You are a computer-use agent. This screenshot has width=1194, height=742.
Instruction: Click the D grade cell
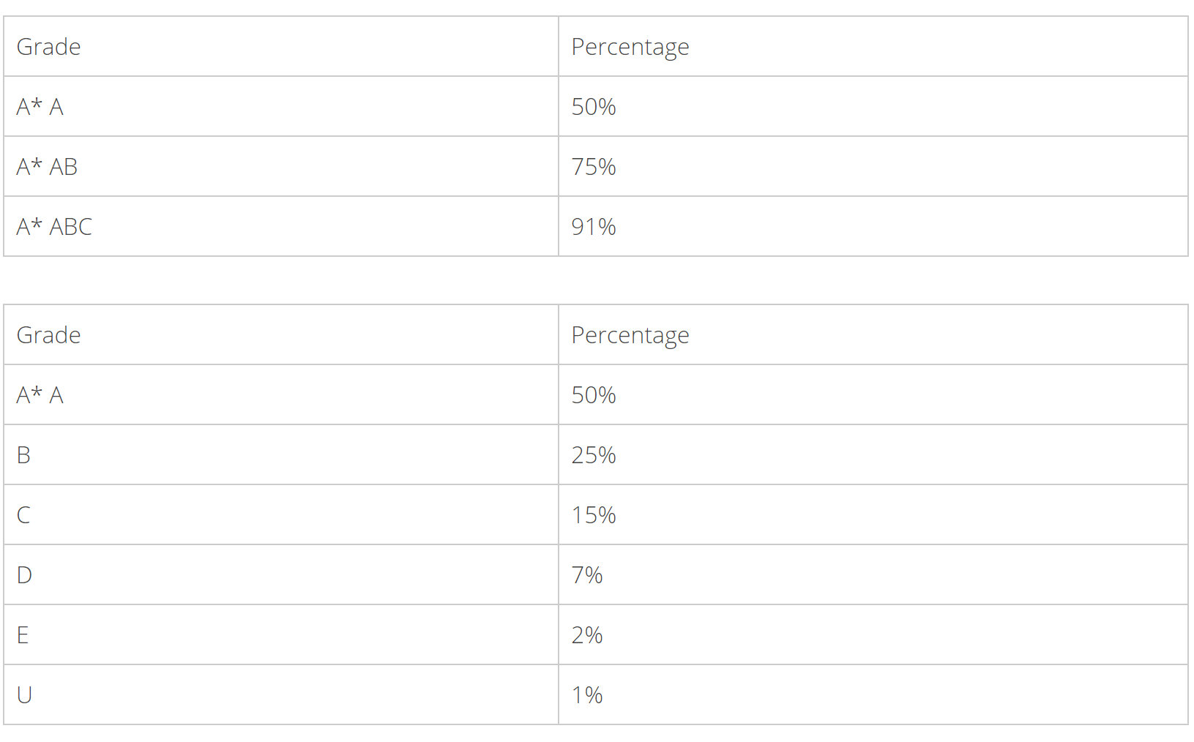tap(24, 575)
